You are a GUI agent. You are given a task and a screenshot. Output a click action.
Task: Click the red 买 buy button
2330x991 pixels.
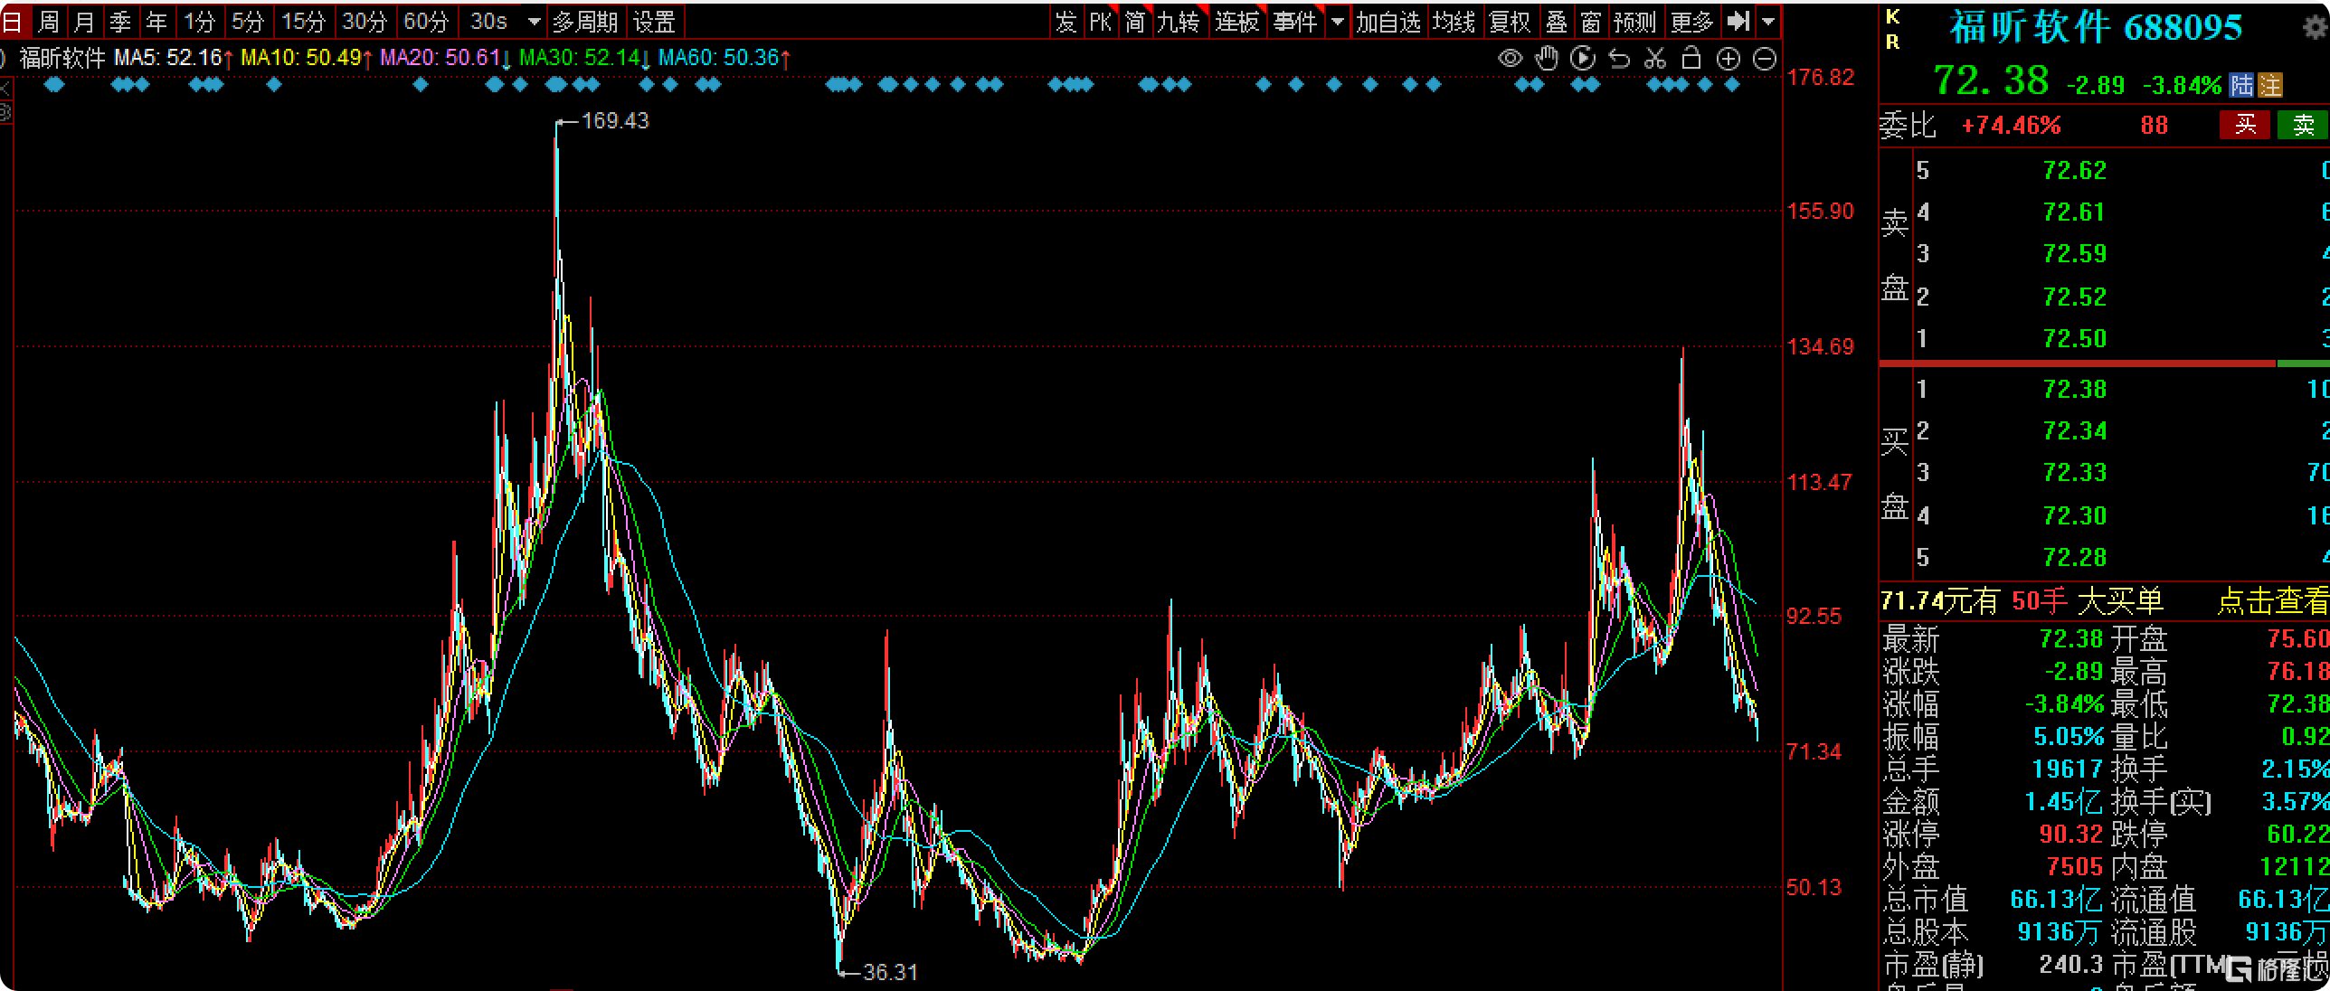point(2245,125)
